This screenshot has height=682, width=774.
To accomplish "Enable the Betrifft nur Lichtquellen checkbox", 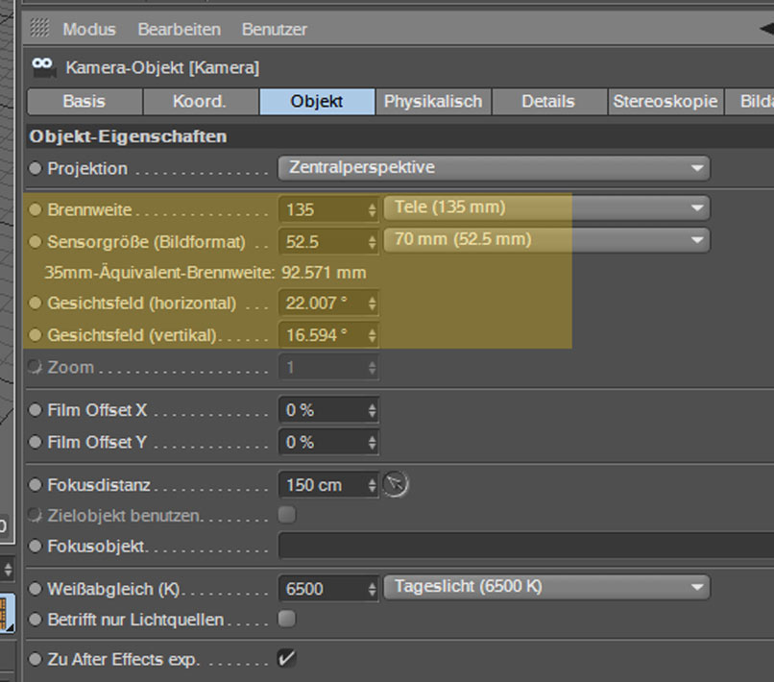I will 287,619.
